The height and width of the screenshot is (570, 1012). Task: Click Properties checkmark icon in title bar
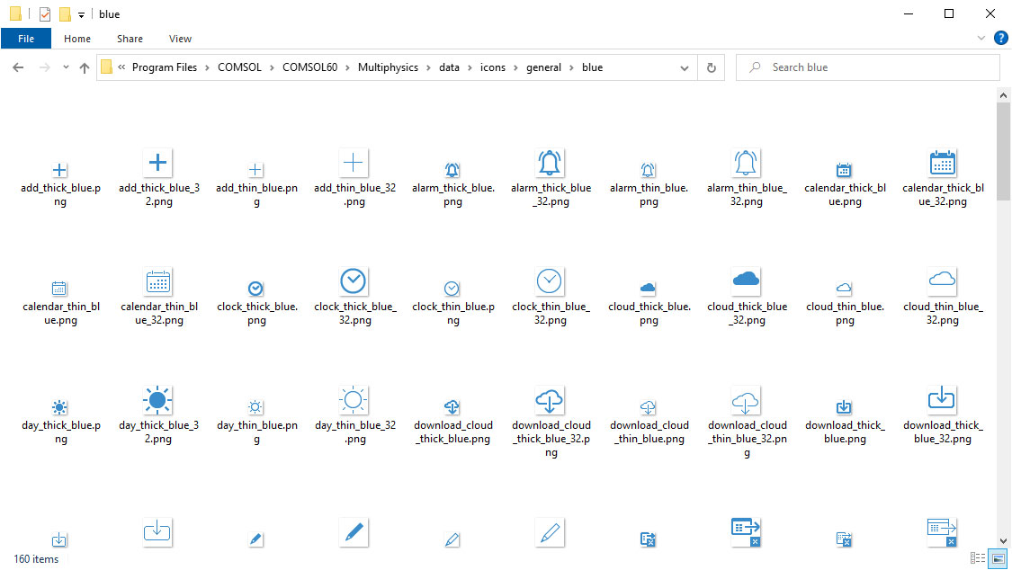coord(45,14)
